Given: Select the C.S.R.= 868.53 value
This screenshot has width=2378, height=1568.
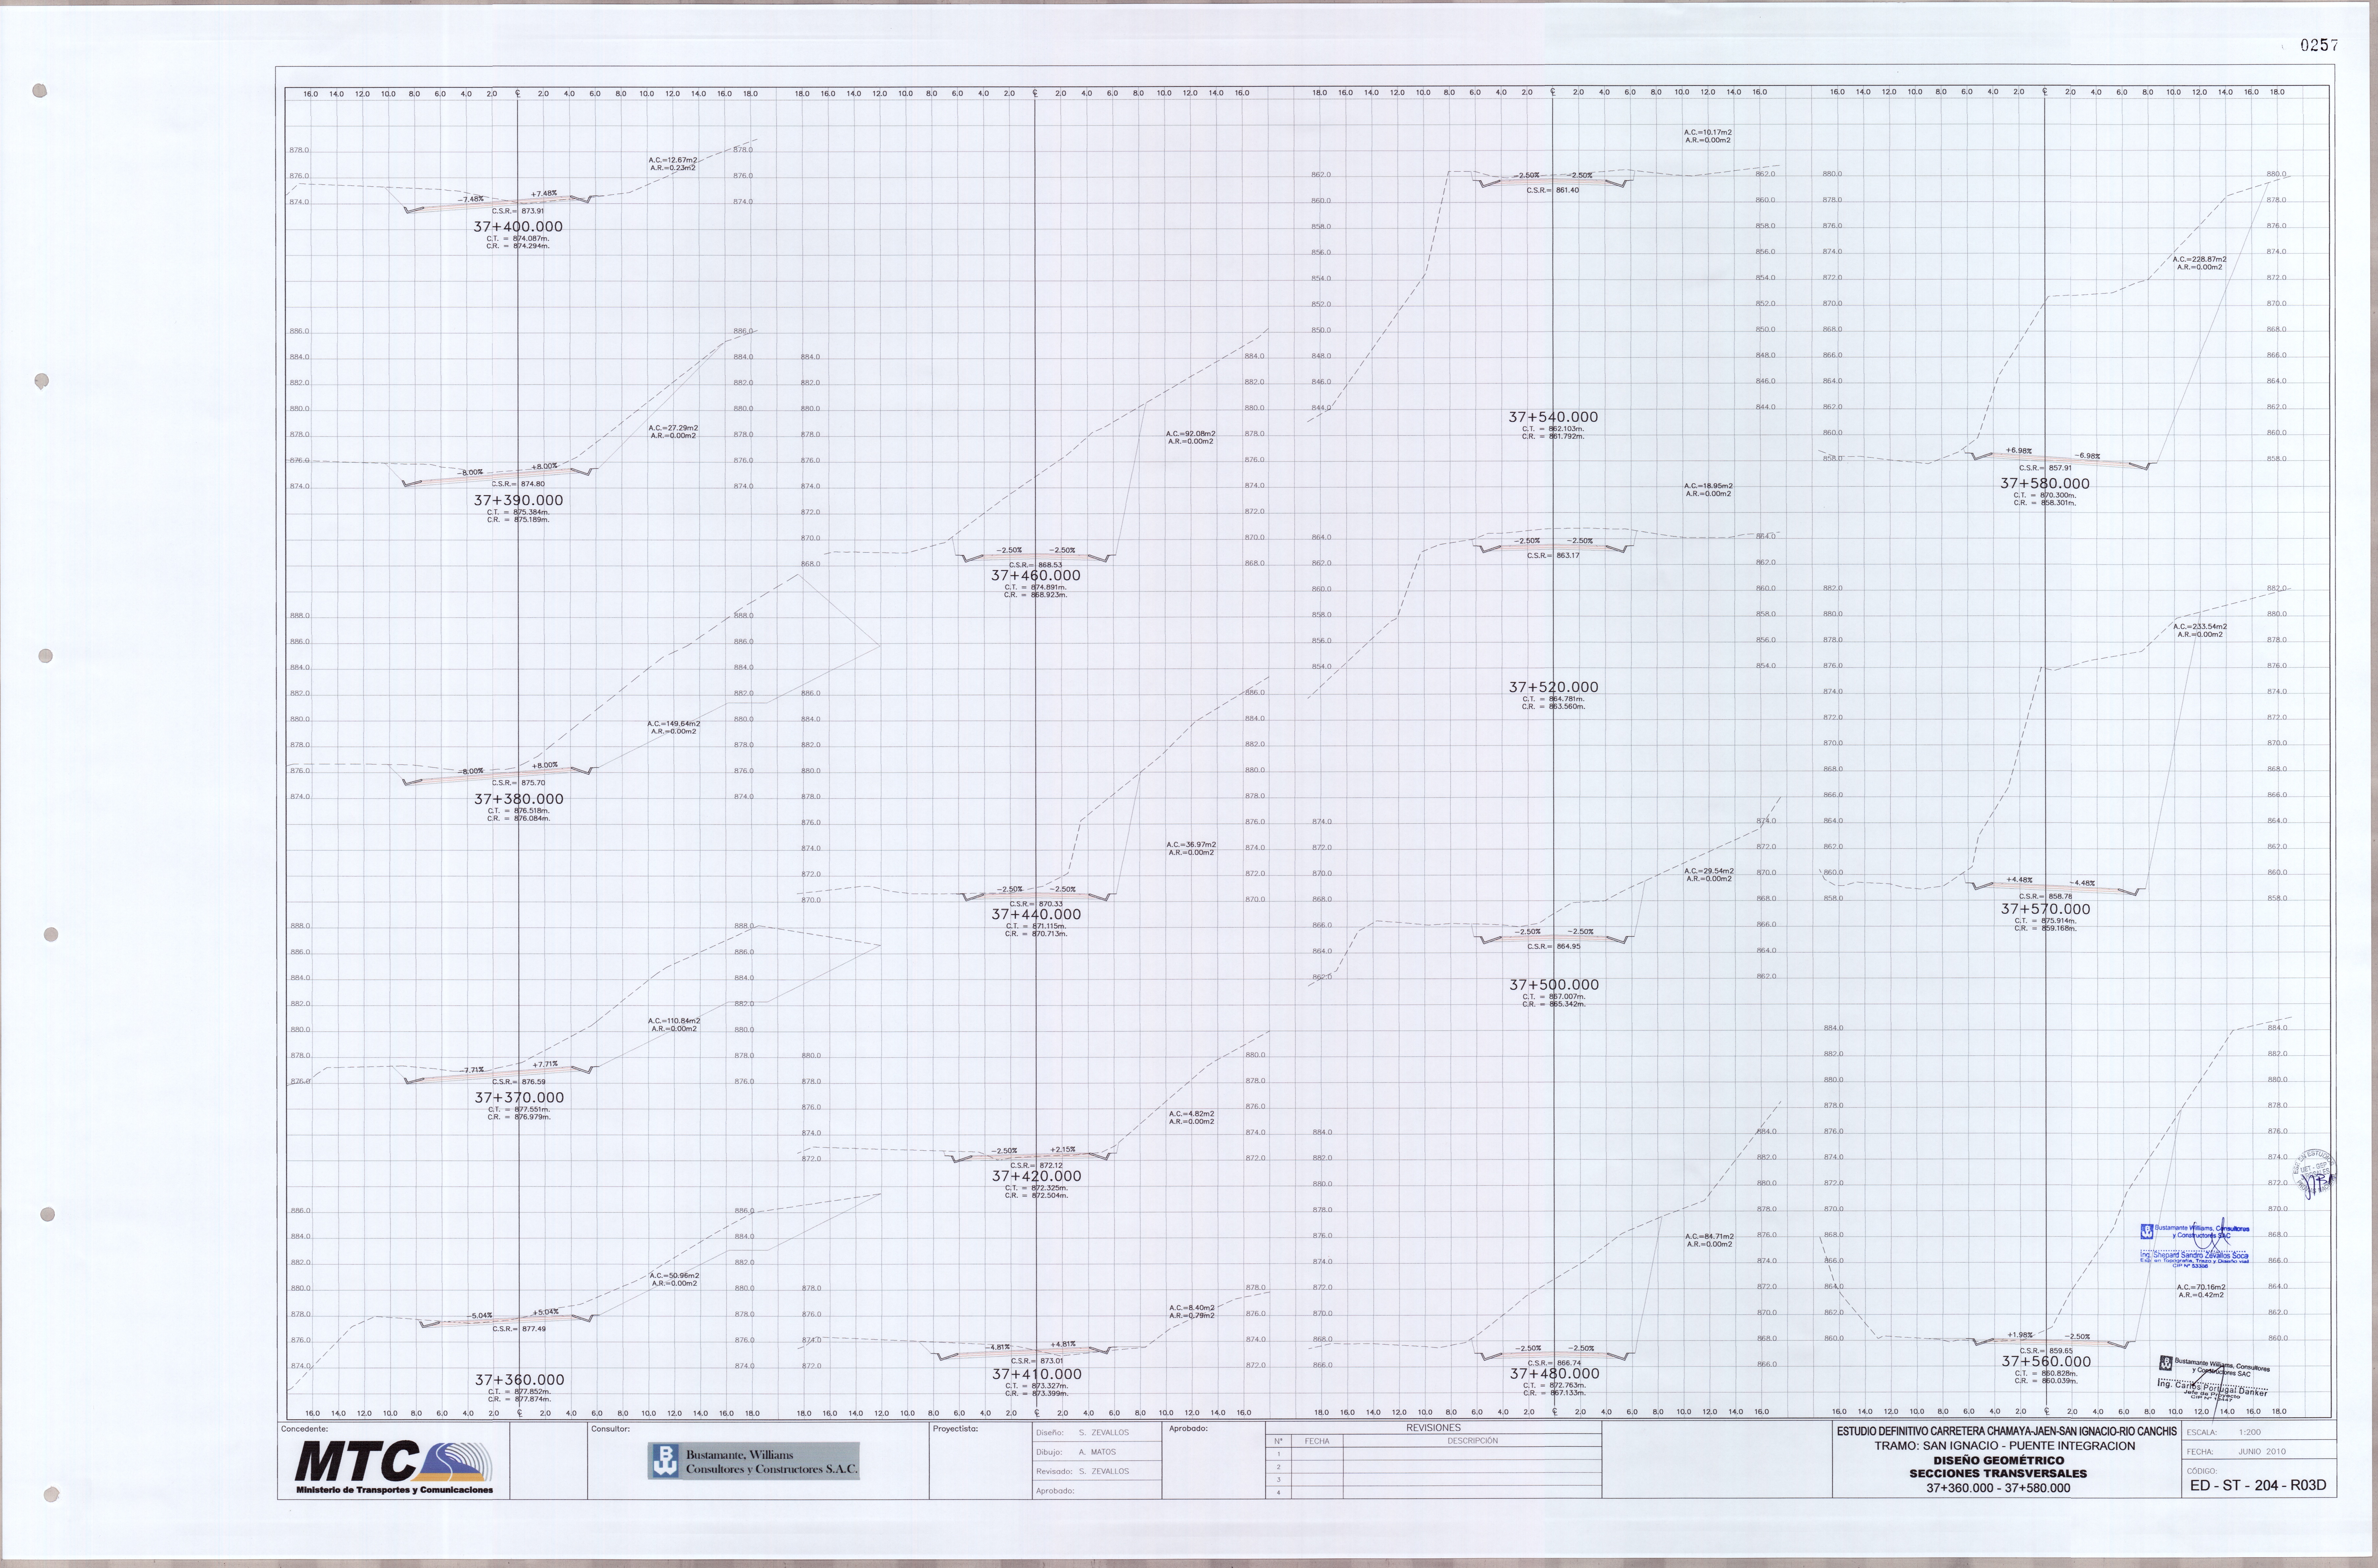Looking at the screenshot, I should point(1036,565).
